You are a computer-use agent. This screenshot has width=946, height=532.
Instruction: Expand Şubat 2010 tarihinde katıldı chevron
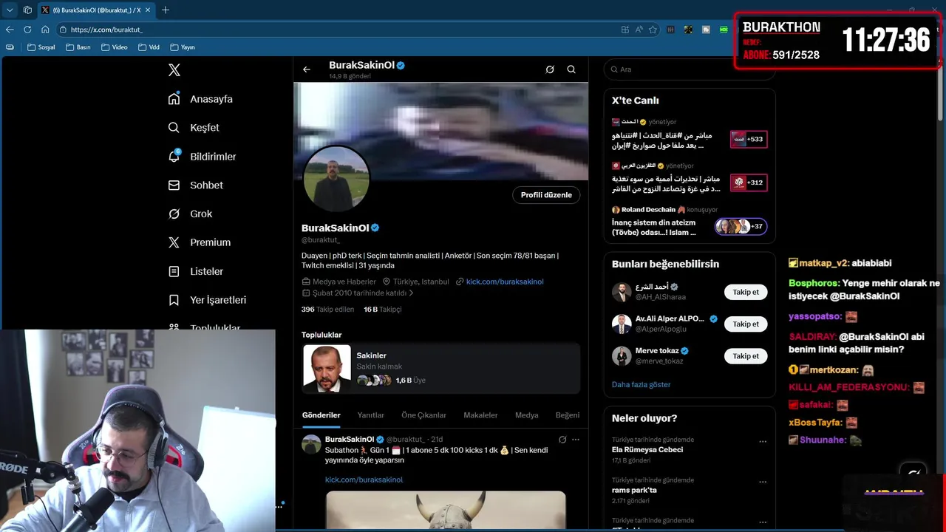tap(411, 293)
